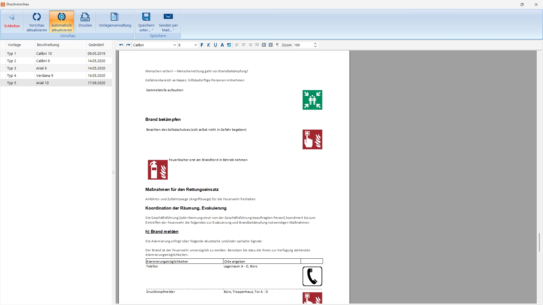Image resolution: width=543 pixels, height=305 pixels.
Task: Click the undo arrow icon
Action: click(121, 45)
